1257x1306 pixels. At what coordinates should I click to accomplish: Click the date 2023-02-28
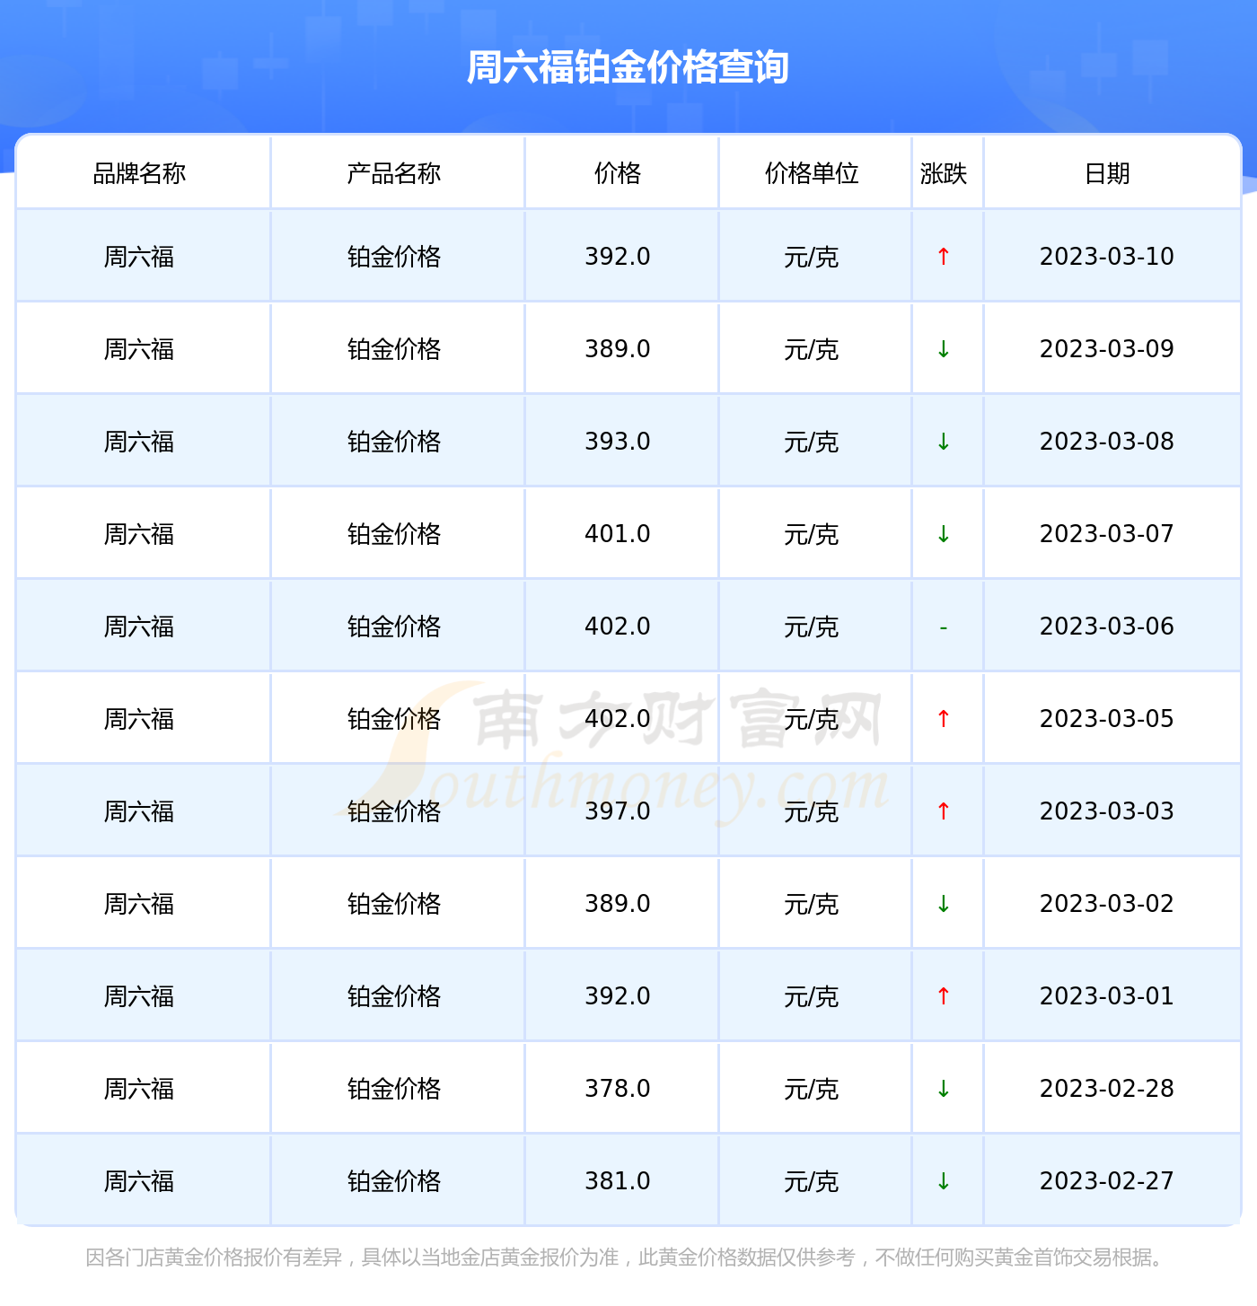pyautogui.click(x=1107, y=1089)
